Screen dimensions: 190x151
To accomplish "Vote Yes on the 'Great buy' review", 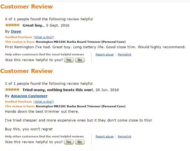I will click(x=69, y=60).
